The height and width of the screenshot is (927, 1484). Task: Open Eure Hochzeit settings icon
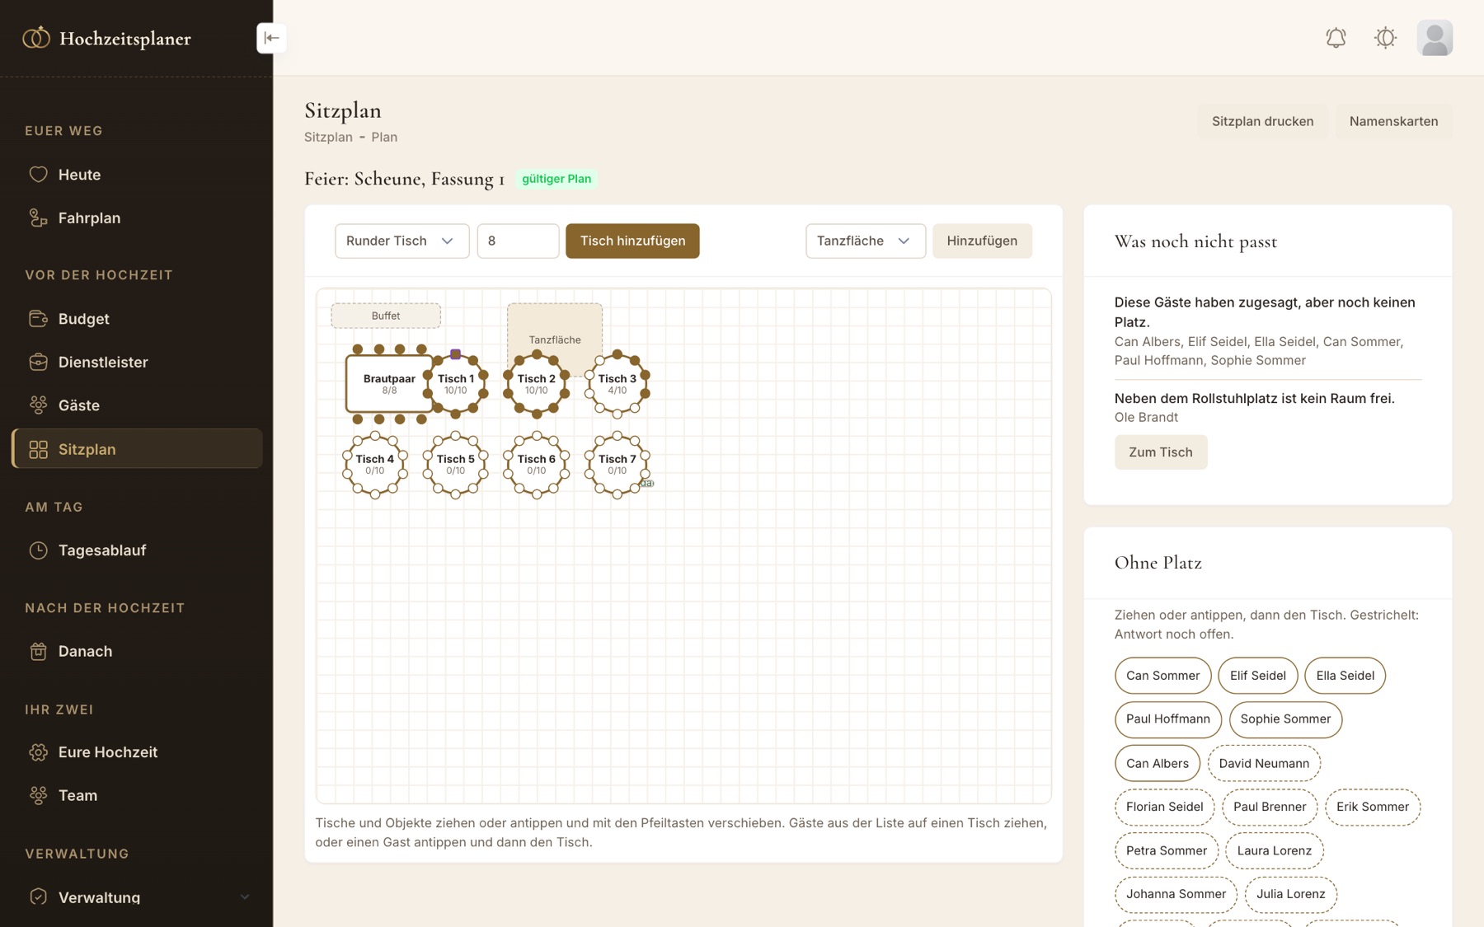pyautogui.click(x=38, y=752)
